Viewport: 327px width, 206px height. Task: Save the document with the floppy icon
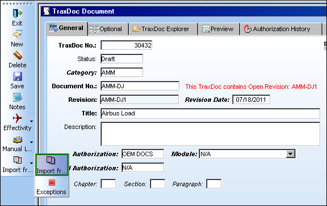18,76
